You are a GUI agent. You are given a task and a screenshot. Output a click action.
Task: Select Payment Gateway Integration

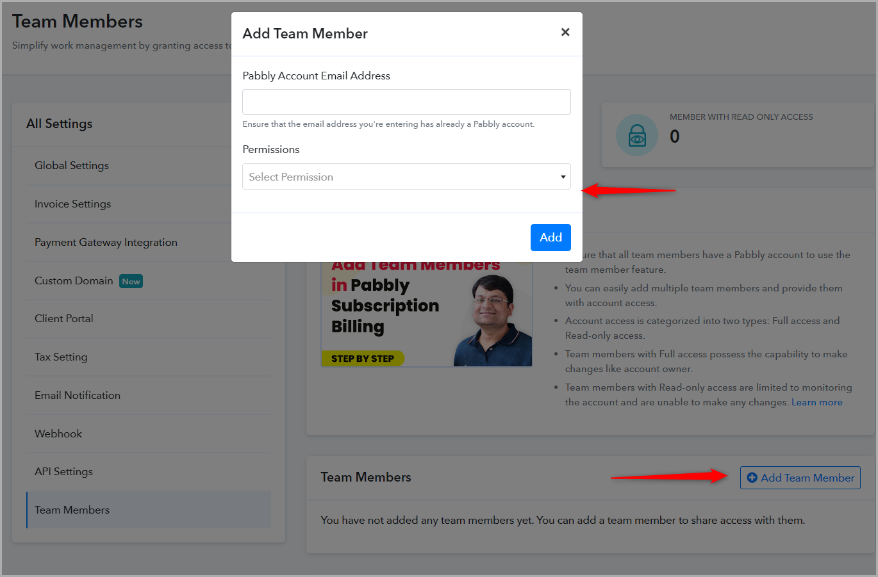point(106,242)
